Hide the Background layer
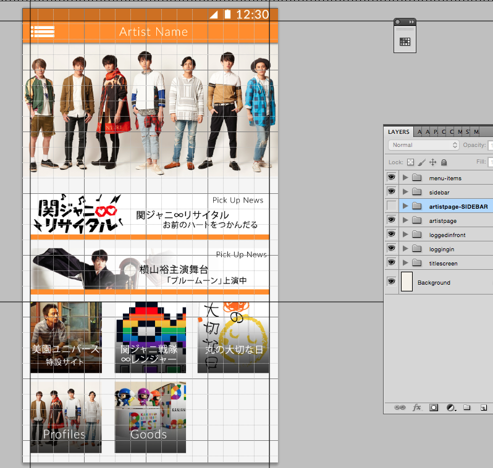Image resolution: width=493 pixels, height=468 pixels. (x=391, y=282)
